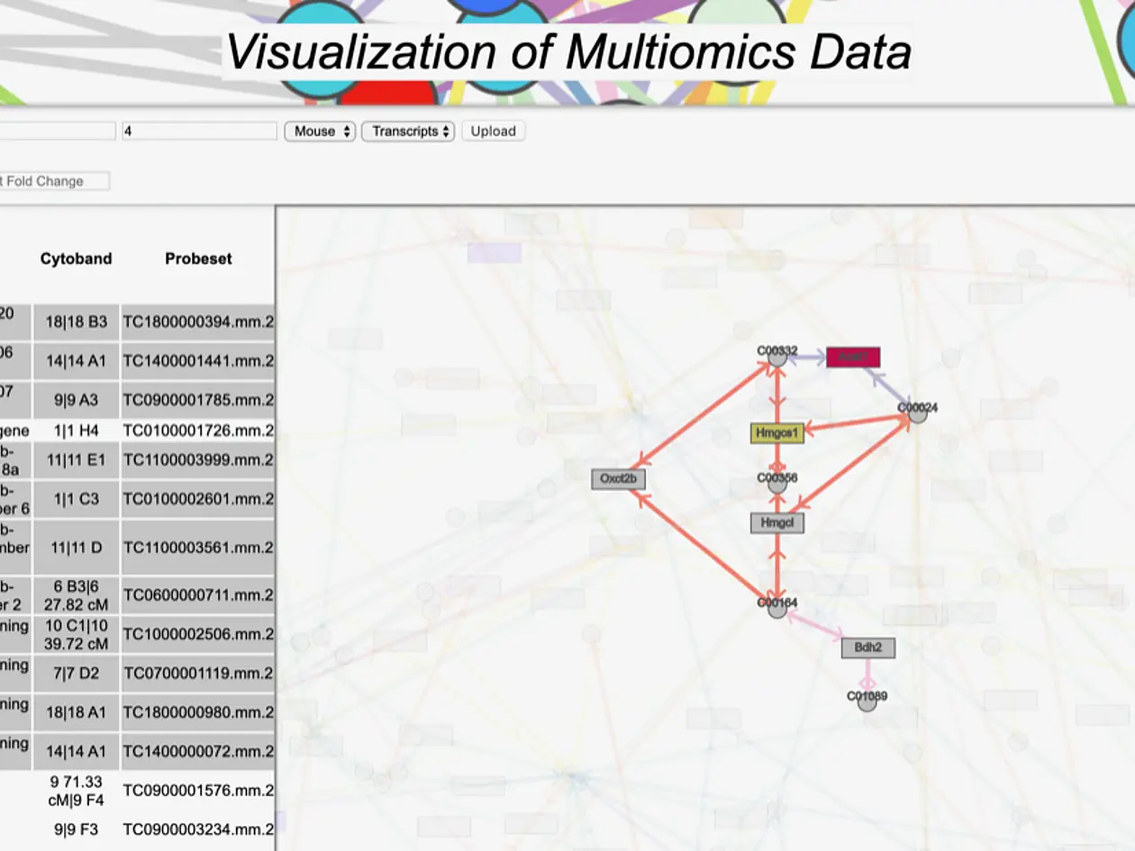The width and height of the screenshot is (1135, 851).
Task: Click probeset TC0900003234.mm.2 cell
Action: point(198,829)
